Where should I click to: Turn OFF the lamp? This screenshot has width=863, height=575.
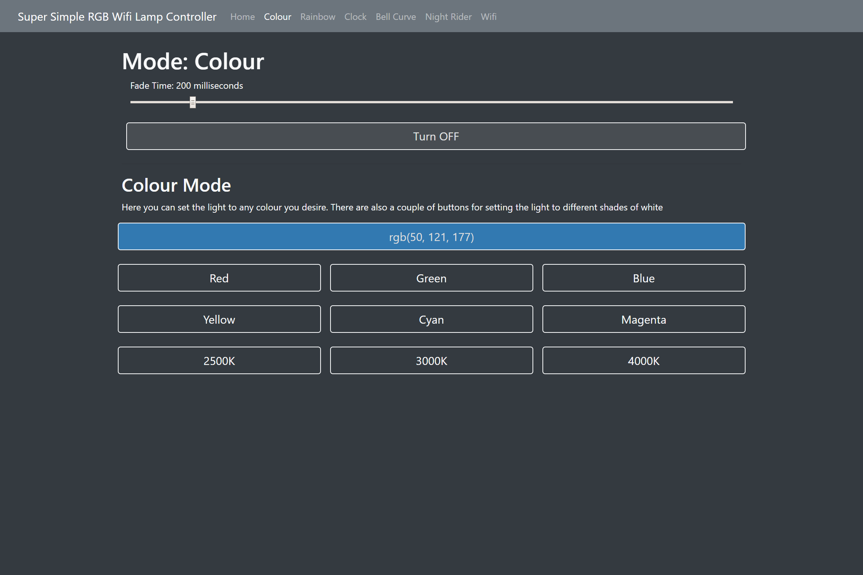(x=436, y=136)
